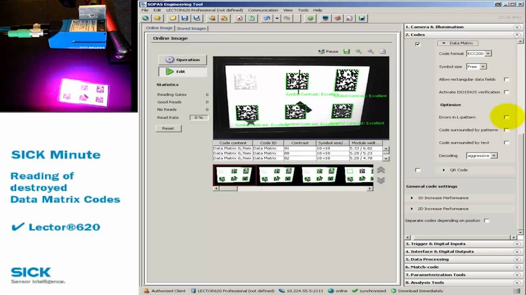This screenshot has width=526, height=295.
Task: Check Code surrounded by patterns
Action: (x=506, y=130)
